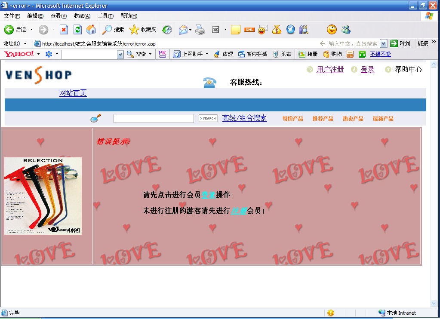Open the Yahoo search box dropdown

coord(120,55)
